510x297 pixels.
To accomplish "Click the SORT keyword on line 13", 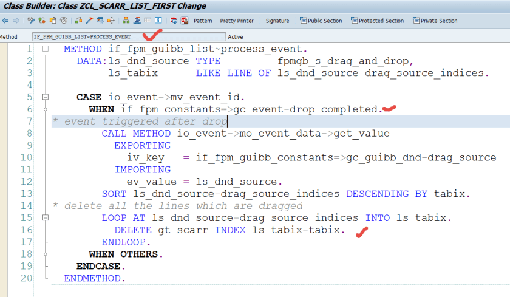I will [114, 194].
